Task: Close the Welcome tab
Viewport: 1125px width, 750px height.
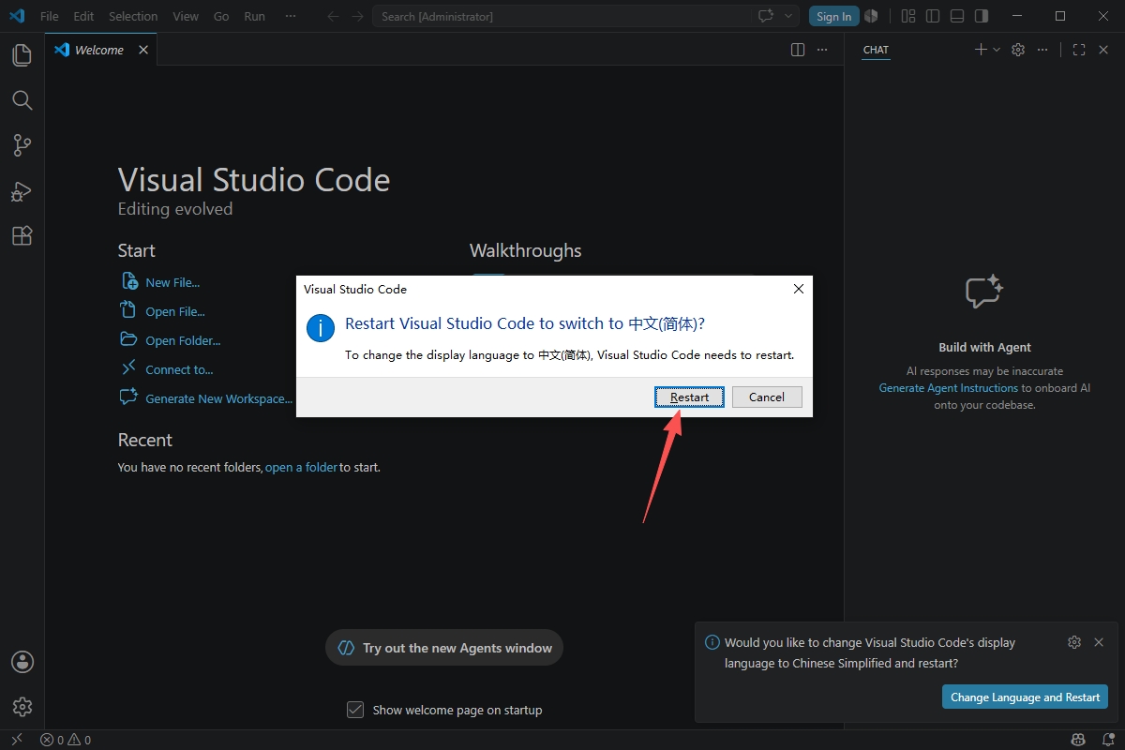Action: (143, 50)
